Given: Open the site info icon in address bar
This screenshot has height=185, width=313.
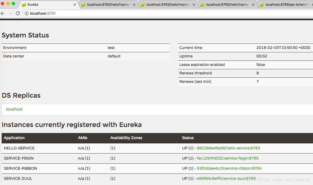Looking at the screenshot, I should [26, 13].
